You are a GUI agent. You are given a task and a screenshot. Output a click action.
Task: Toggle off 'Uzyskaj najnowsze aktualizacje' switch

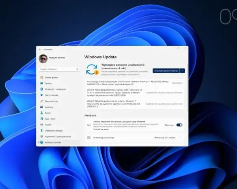coord(179,125)
